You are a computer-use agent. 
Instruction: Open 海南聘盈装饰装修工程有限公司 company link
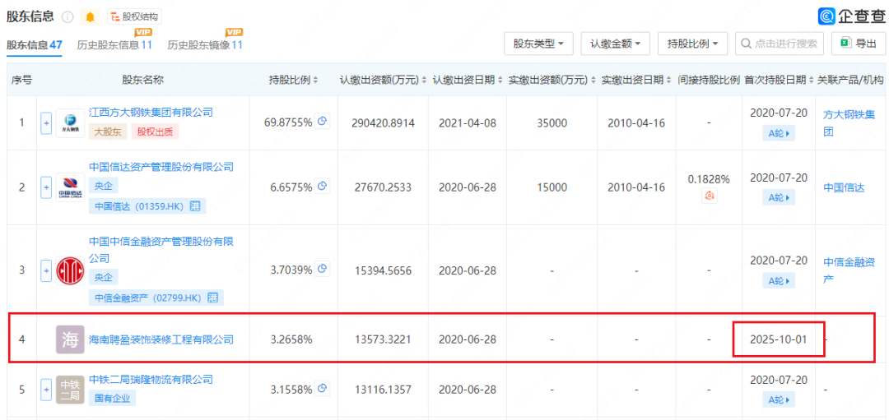tap(161, 339)
